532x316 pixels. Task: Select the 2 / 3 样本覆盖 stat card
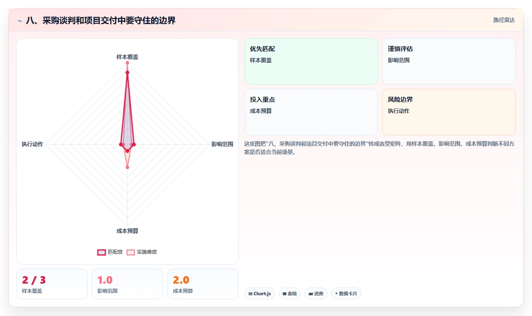click(x=52, y=284)
